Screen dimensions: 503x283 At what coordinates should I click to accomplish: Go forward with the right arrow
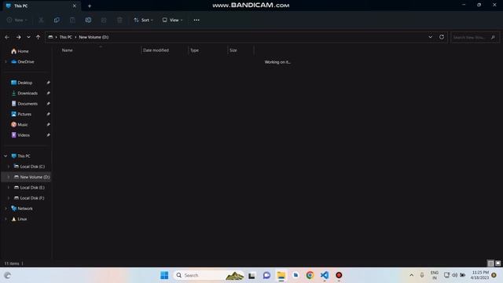click(x=19, y=37)
